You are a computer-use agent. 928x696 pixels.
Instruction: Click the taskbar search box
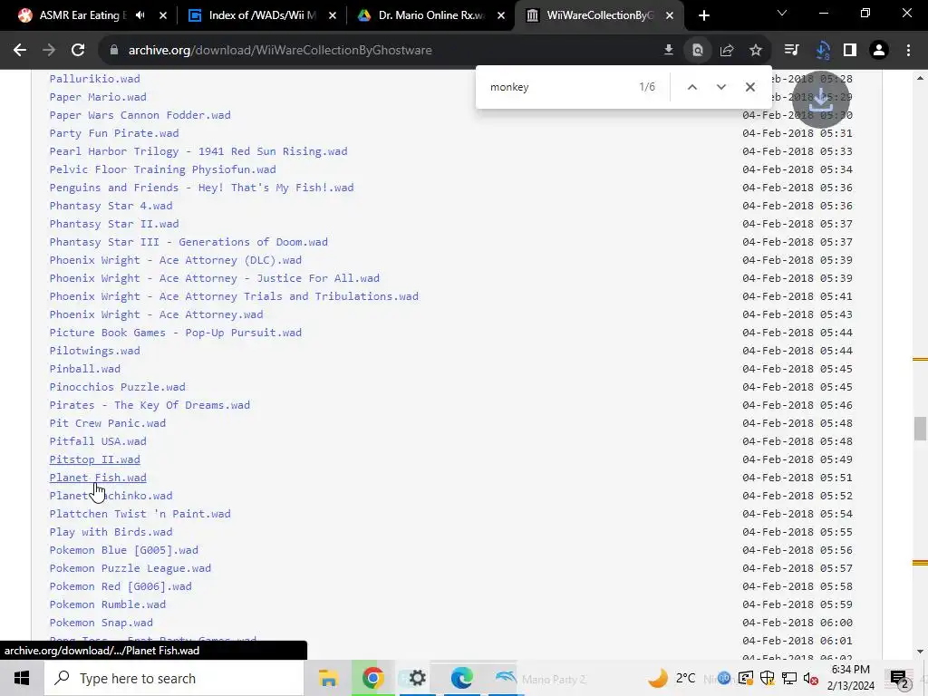tap(174, 678)
